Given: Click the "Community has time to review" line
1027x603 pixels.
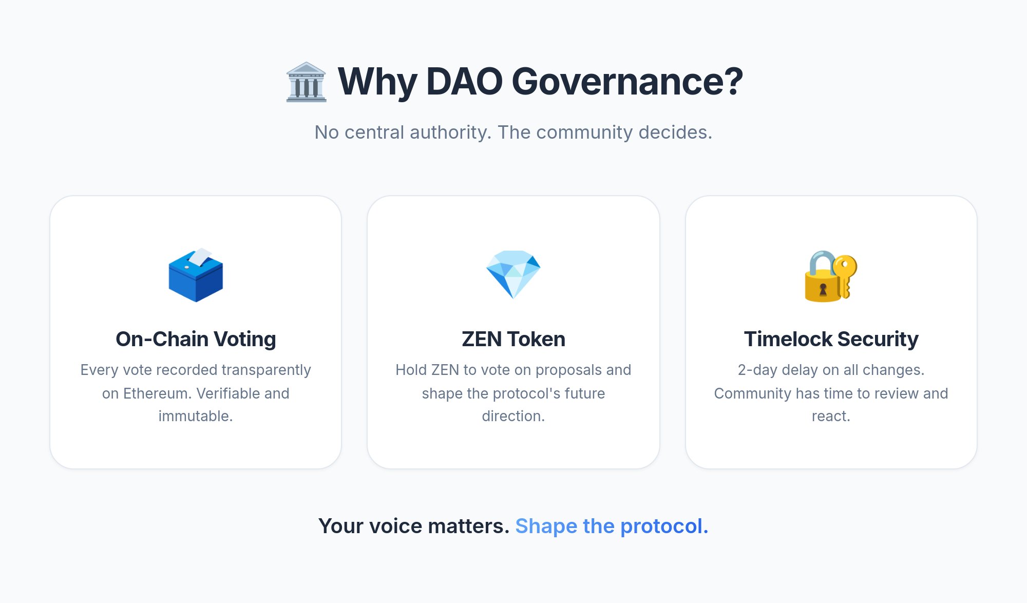Looking at the screenshot, I should pos(831,393).
